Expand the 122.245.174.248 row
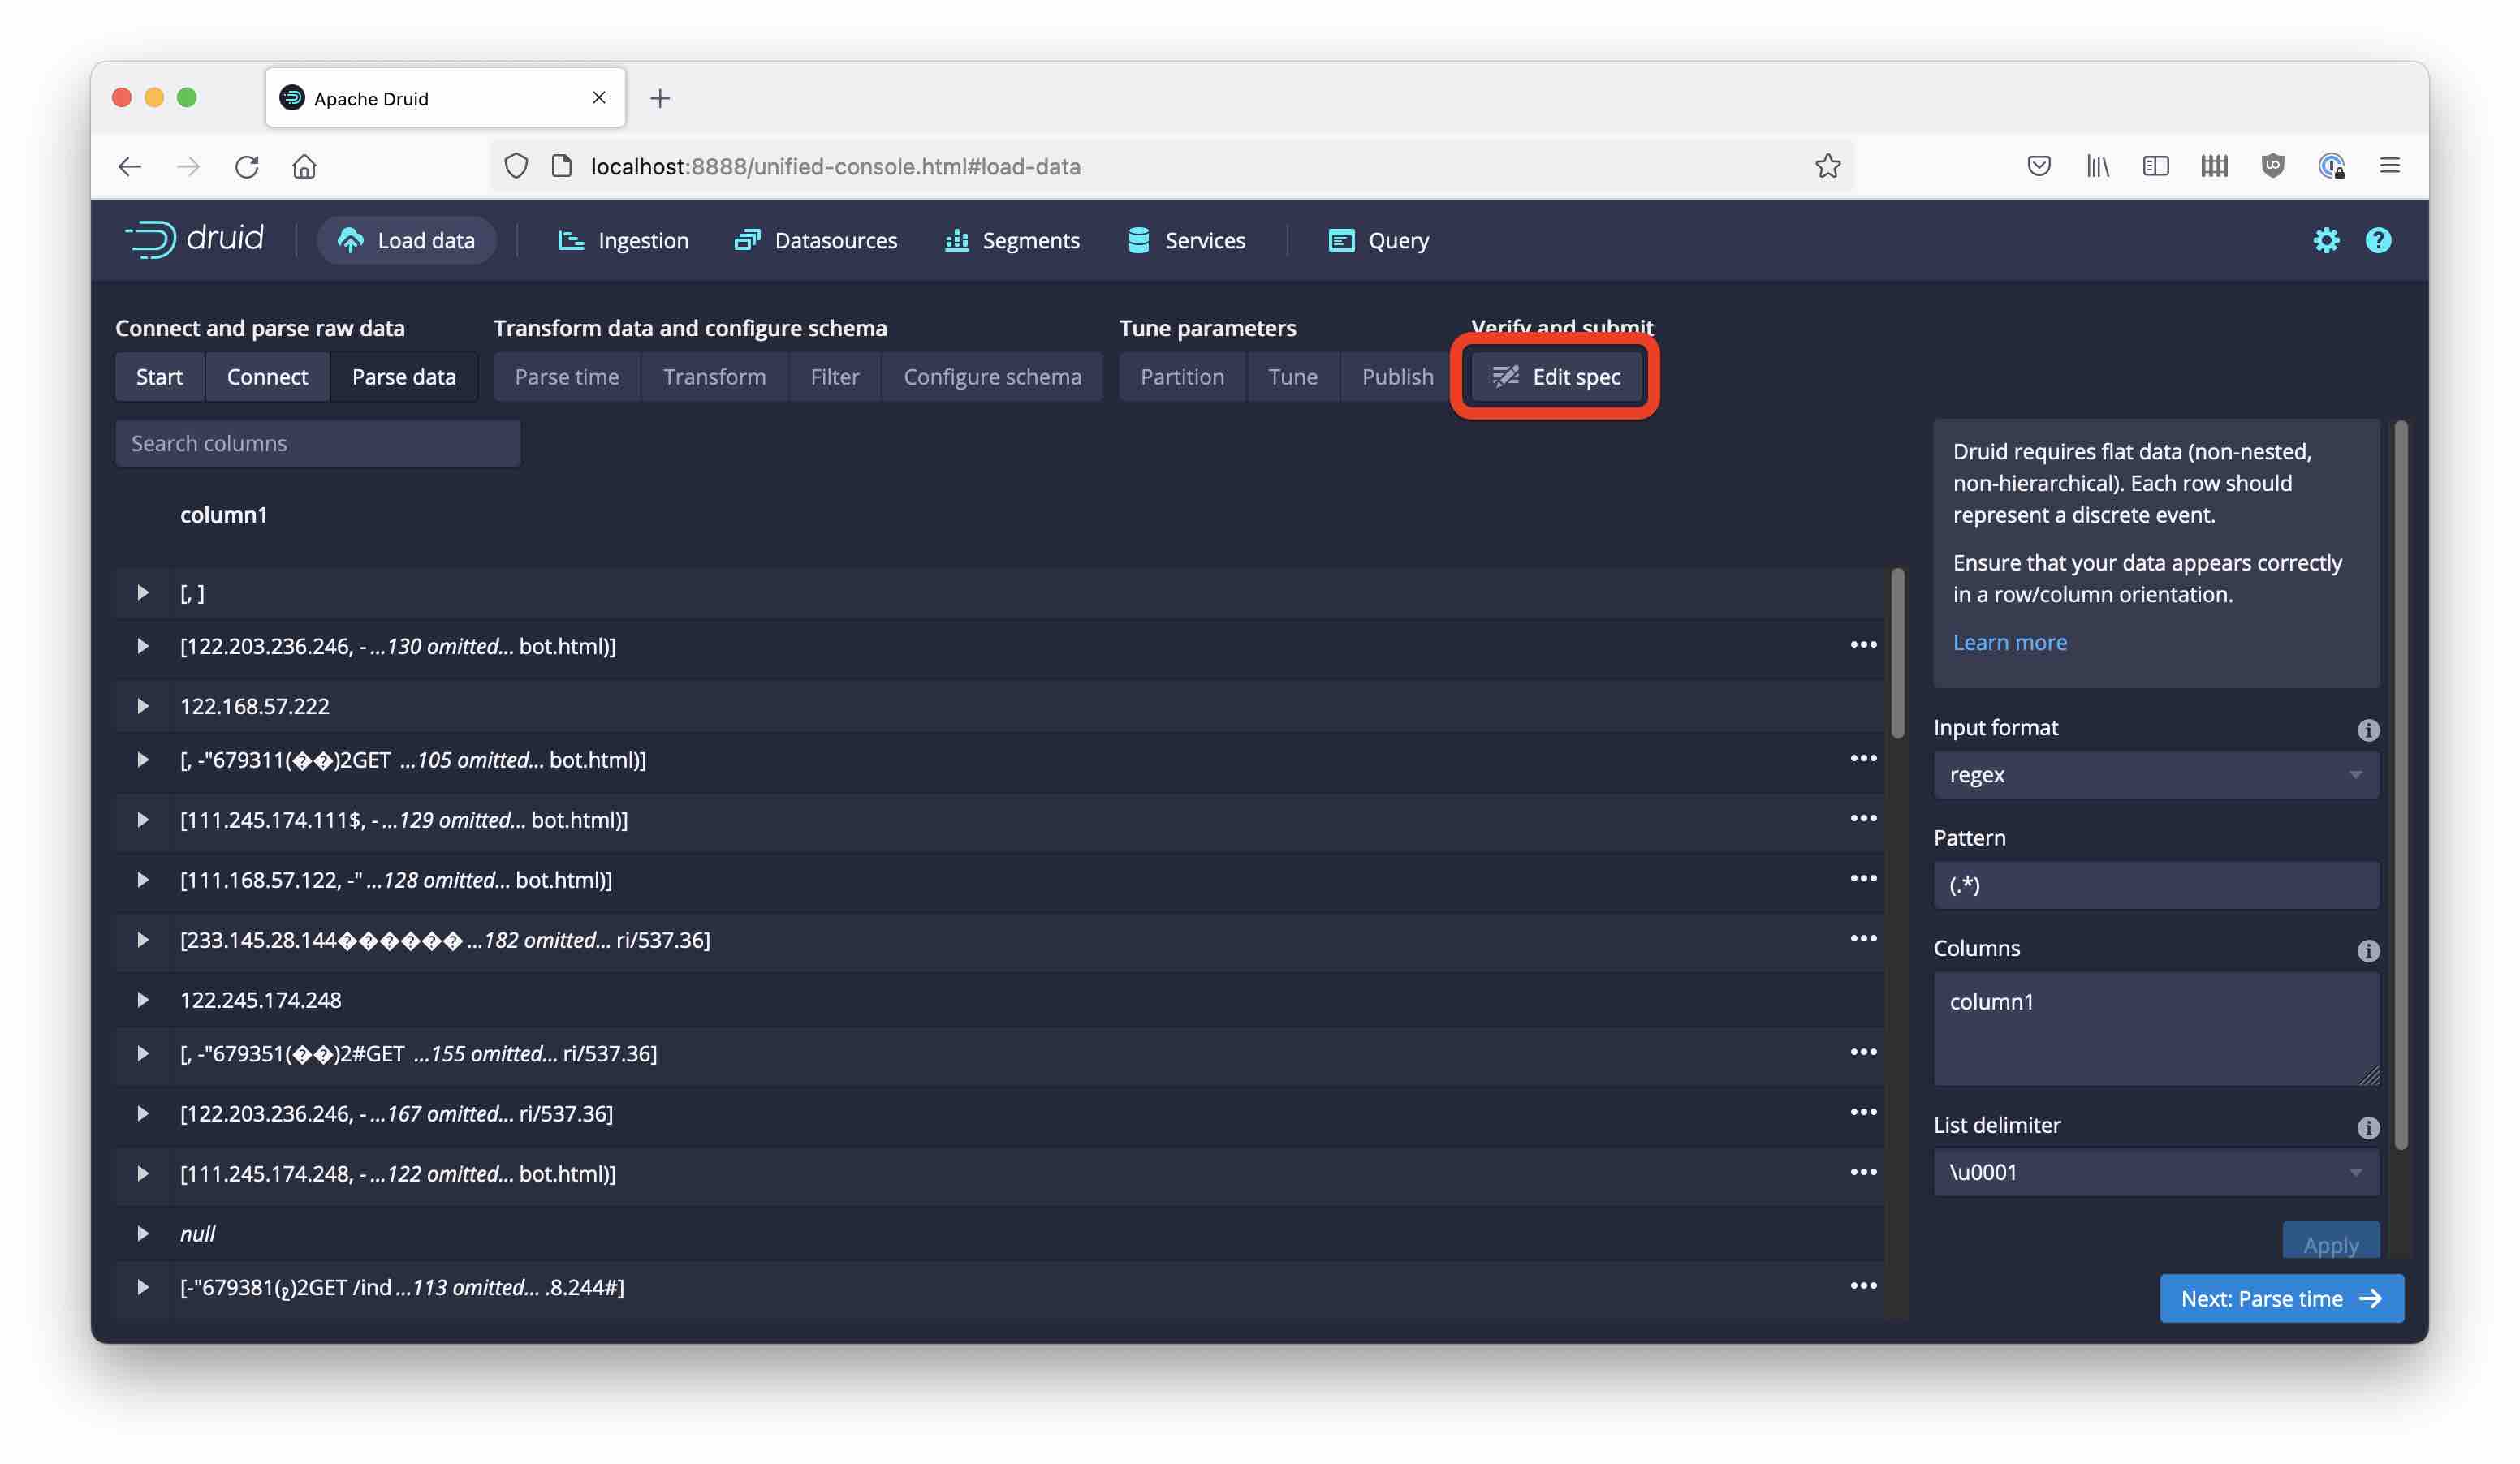Screen dimensions: 2520x1464 pos(143,999)
